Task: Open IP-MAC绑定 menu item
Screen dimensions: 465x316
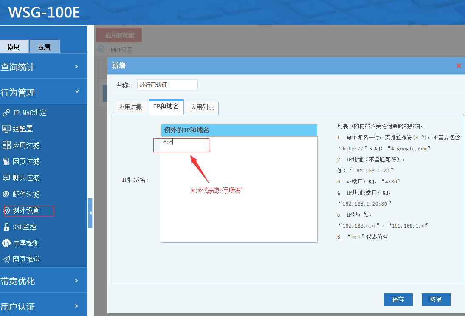Action: tap(30, 113)
